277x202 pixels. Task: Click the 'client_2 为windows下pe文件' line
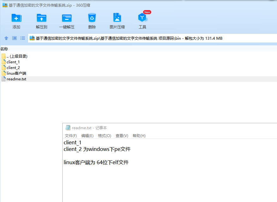pos(97,149)
